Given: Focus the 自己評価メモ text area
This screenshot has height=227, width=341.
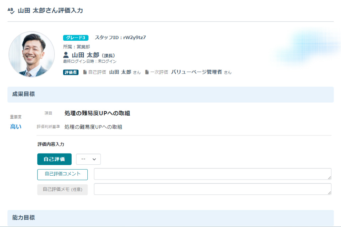Looking at the screenshot, I should tap(213, 189).
